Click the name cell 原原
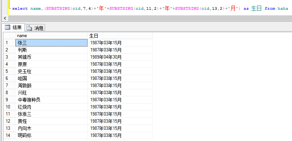 coord(51,64)
